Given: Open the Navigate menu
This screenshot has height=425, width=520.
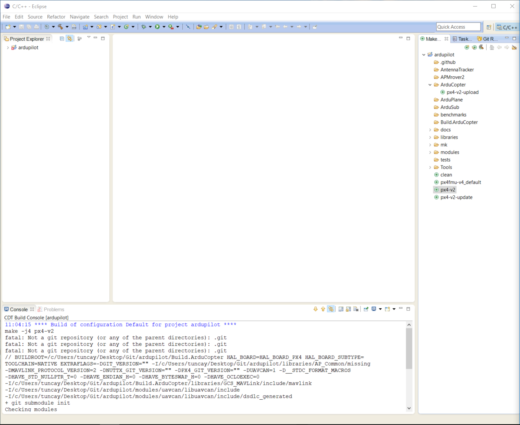Looking at the screenshot, I should (x=80, y=17).
